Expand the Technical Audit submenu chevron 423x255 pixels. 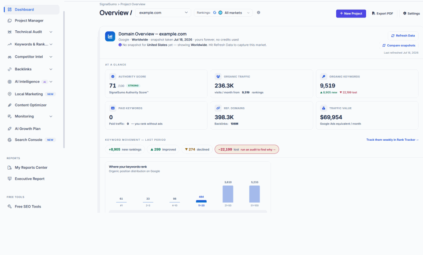click(51, 32)
